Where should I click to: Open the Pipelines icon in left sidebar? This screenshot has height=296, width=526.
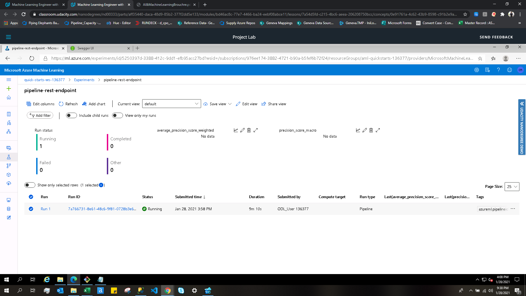9,166
